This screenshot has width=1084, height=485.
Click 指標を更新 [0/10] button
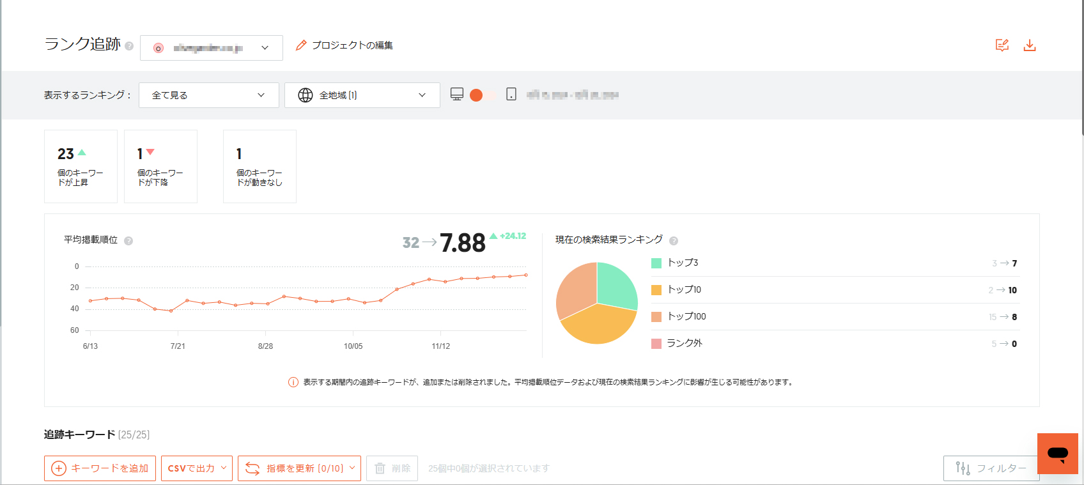(x=299, y=468)
